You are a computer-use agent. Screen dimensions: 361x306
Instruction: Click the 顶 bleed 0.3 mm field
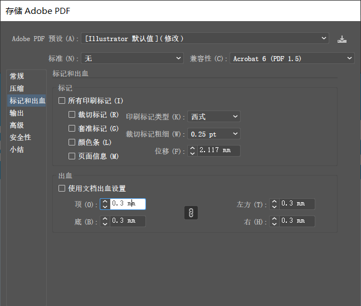click(128, 204)
